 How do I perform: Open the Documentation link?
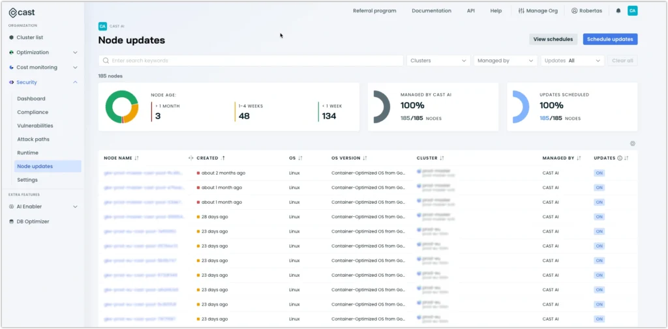(x=432, y=10)
